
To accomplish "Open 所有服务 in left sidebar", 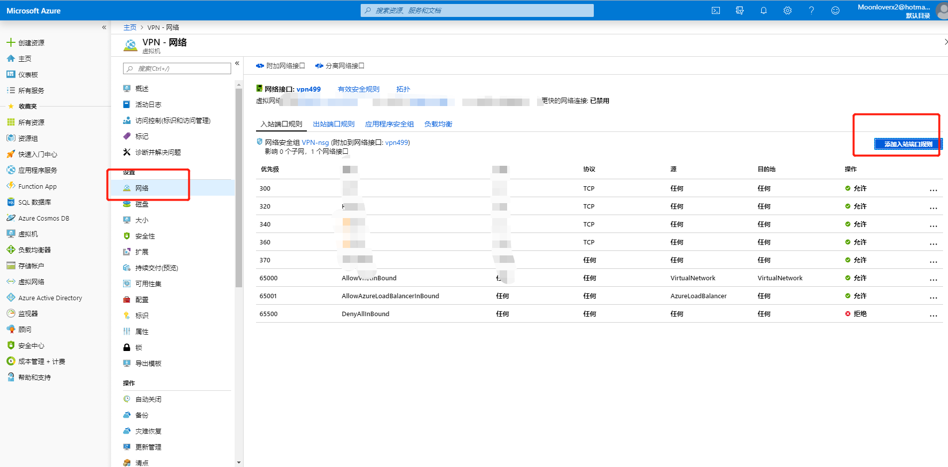I will [31, 91].
